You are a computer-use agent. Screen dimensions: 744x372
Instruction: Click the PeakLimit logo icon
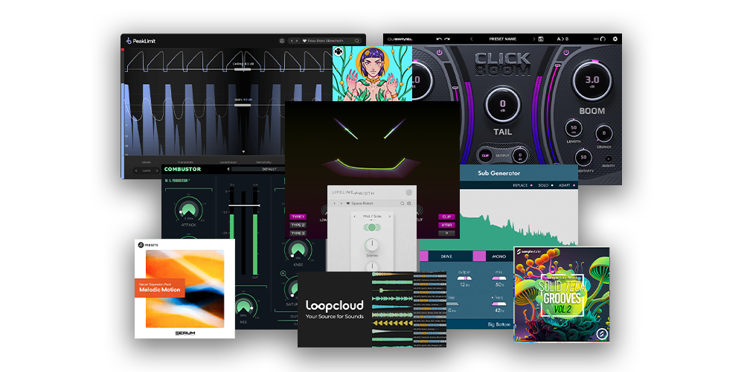tap(129, 41)
